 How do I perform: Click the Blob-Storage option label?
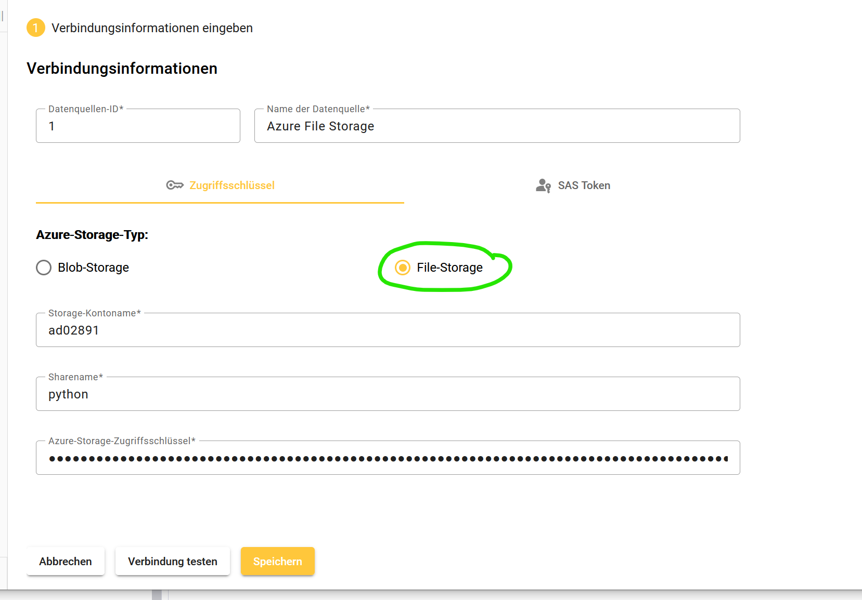click(93, 268)
